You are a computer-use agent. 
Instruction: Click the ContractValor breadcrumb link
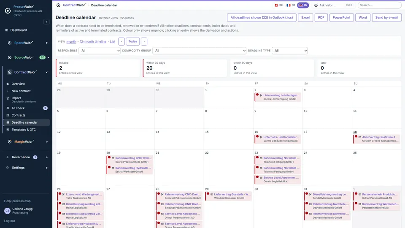point(74,5)
